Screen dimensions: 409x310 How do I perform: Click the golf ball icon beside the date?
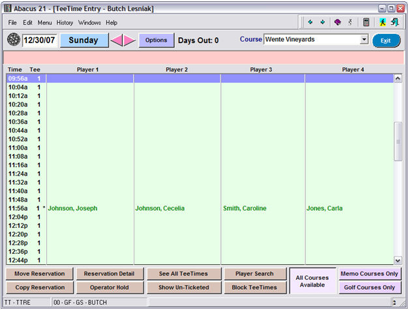click(x=13, y=40)
